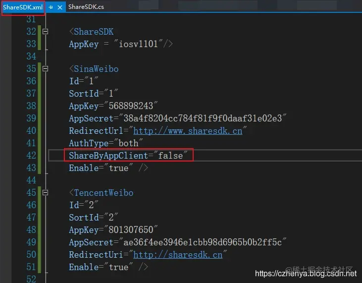Click the ShareByAppClient="false" attribute
The image size is (362, 283).
coord(128,156)
